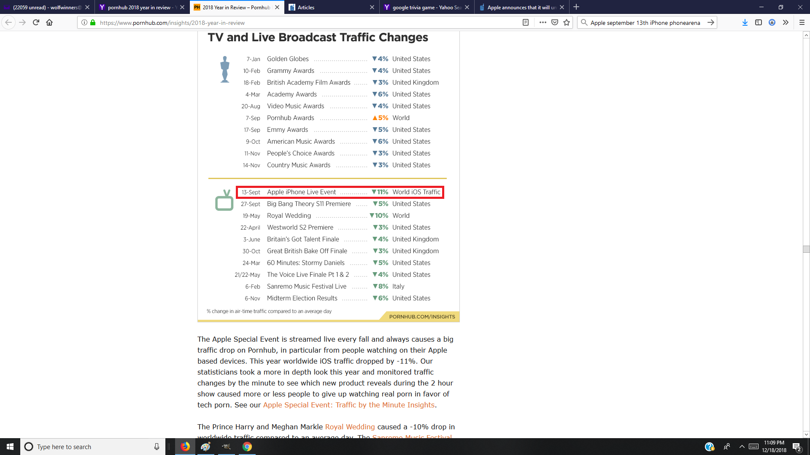Viewport: 810px width, 455px height.
Task: Click the page scrollbar thumb
Action: pos(806,249)
